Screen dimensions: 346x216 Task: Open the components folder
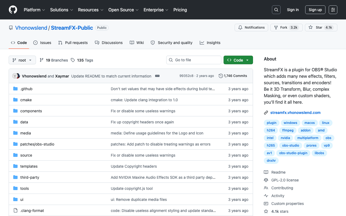[x=31, y=111]
